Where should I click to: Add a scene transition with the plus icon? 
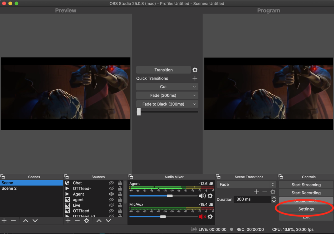pos(257,192)
